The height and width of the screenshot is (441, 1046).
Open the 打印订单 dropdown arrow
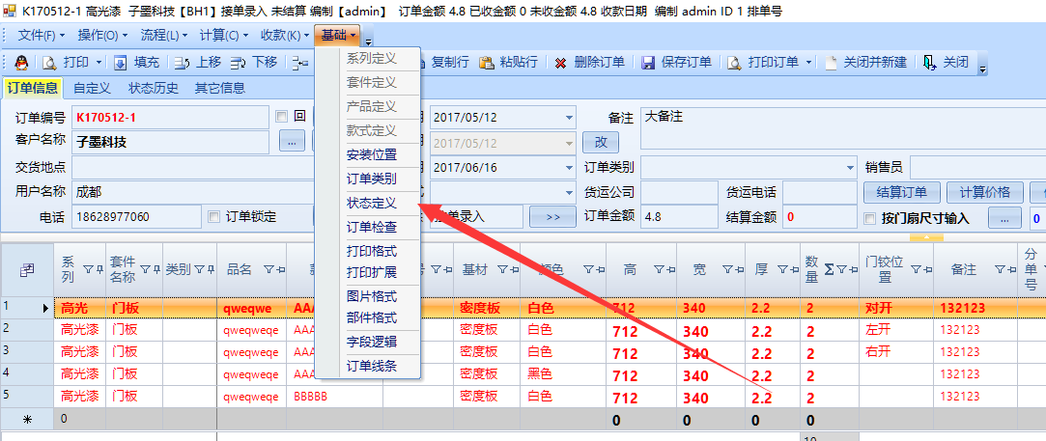pos(807,63)
